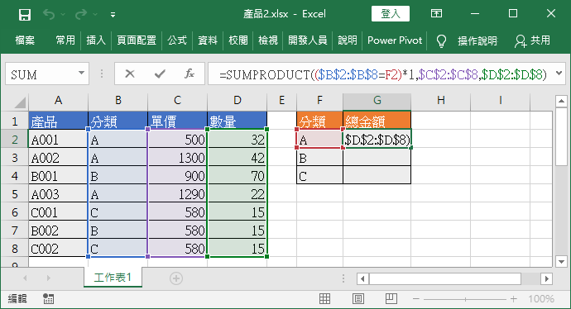Click the 登入 sign-in button

point(391,14)
